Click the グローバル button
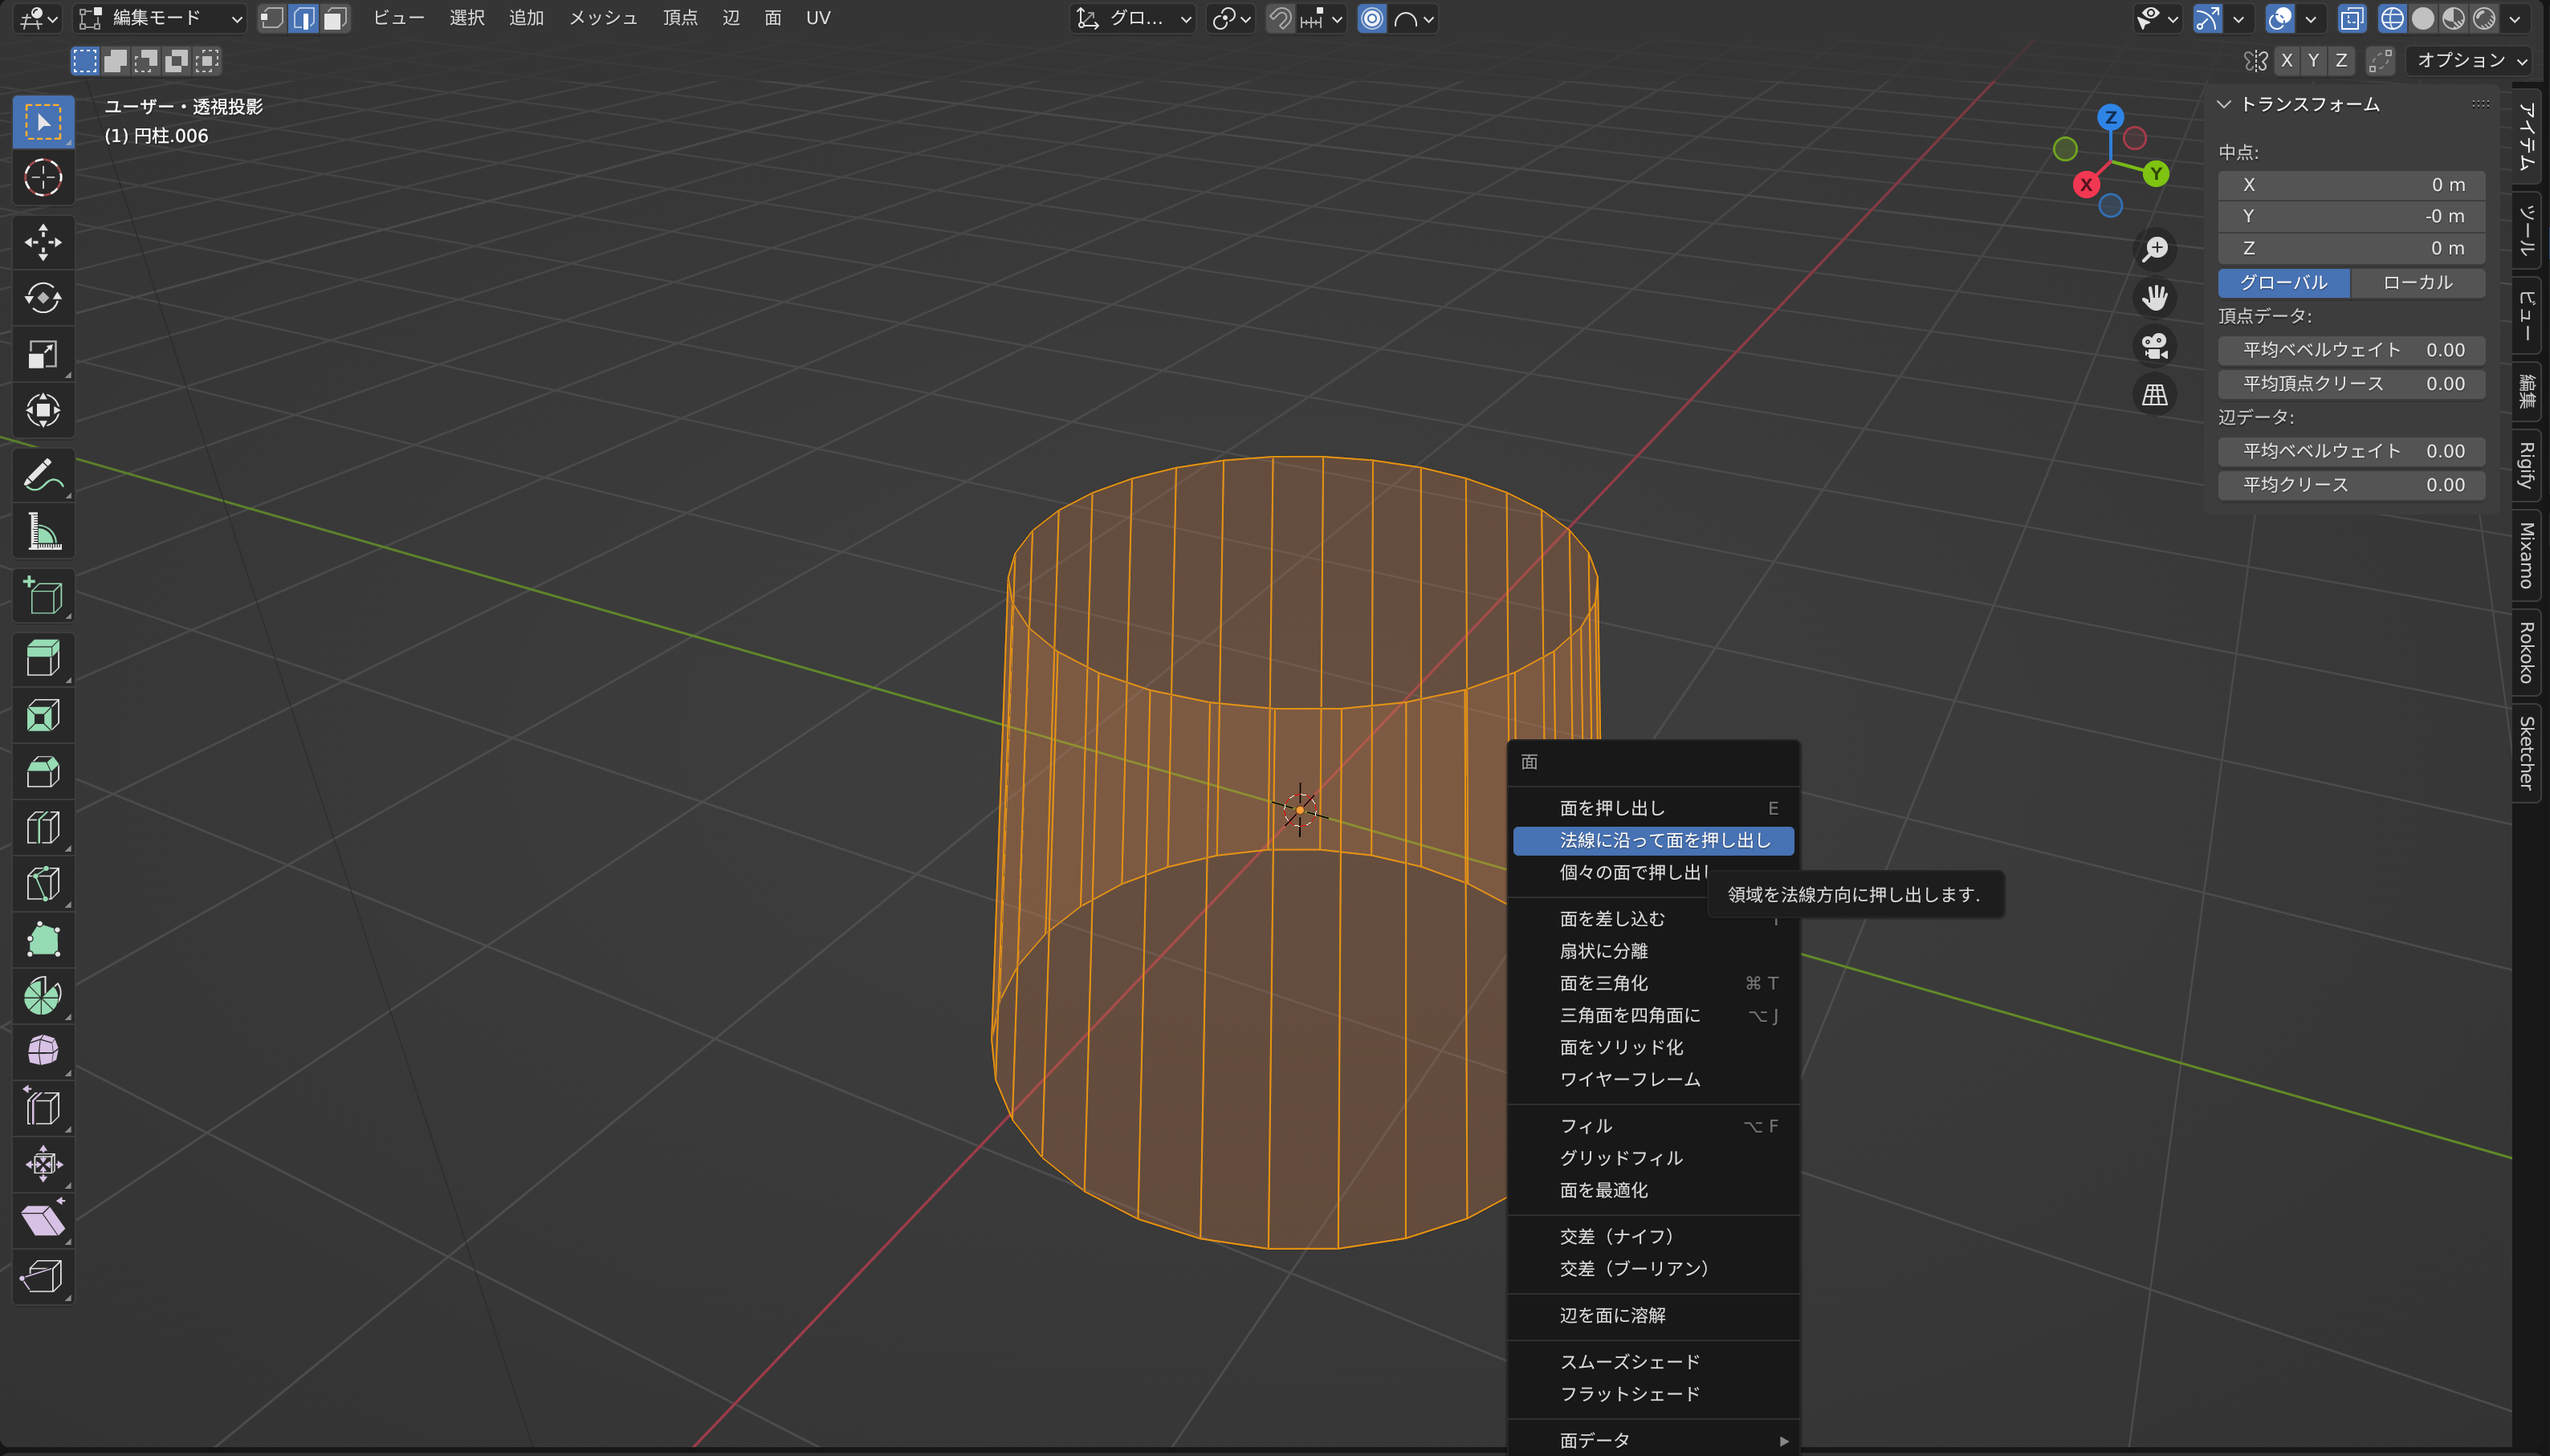 pyautogui.click(x=2284, y=283)
